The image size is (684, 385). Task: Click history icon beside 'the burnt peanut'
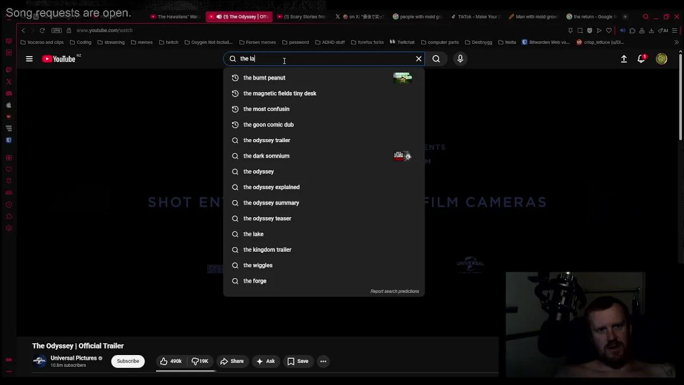click(235, 78)
